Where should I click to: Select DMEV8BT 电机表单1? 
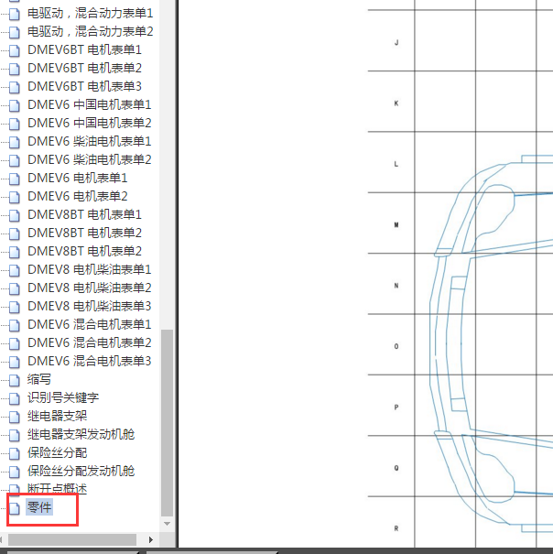tap(84, 215)
